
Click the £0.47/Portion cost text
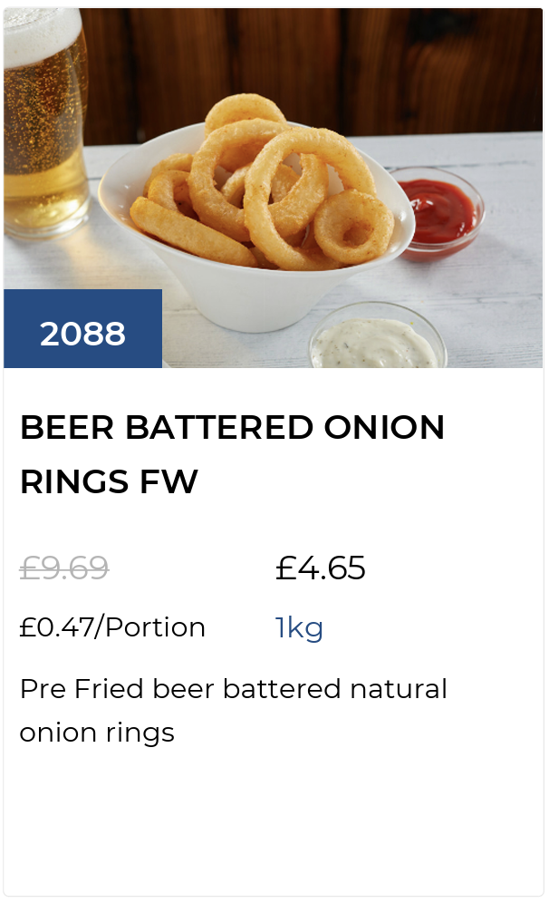[112, 627]
